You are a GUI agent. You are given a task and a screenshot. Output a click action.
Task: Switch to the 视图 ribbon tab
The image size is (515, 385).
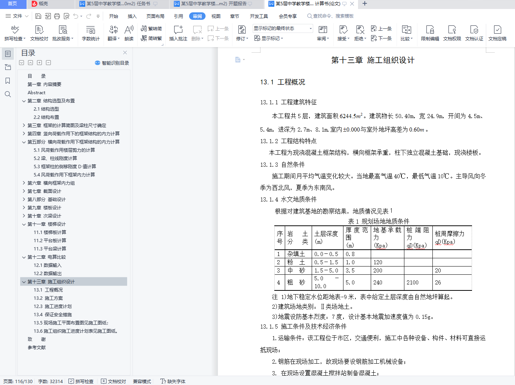point(216,16)
